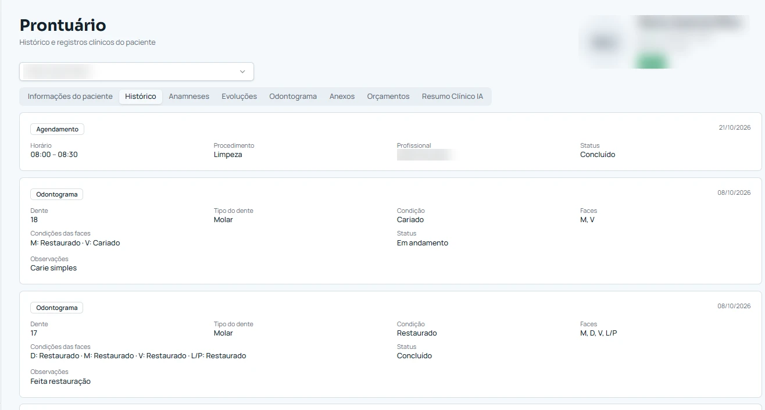Click the 21/10/2026 appointment date

pos(735,127)
